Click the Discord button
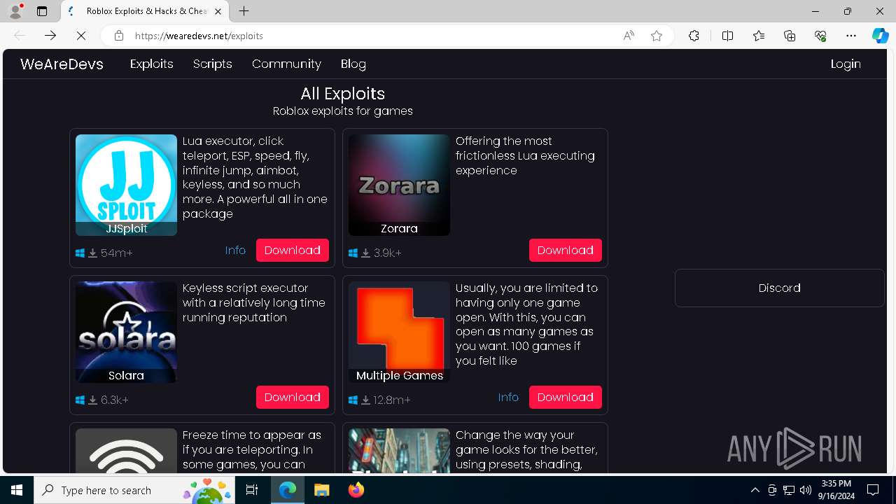The image size is (896, 504). tap(780, 288)
